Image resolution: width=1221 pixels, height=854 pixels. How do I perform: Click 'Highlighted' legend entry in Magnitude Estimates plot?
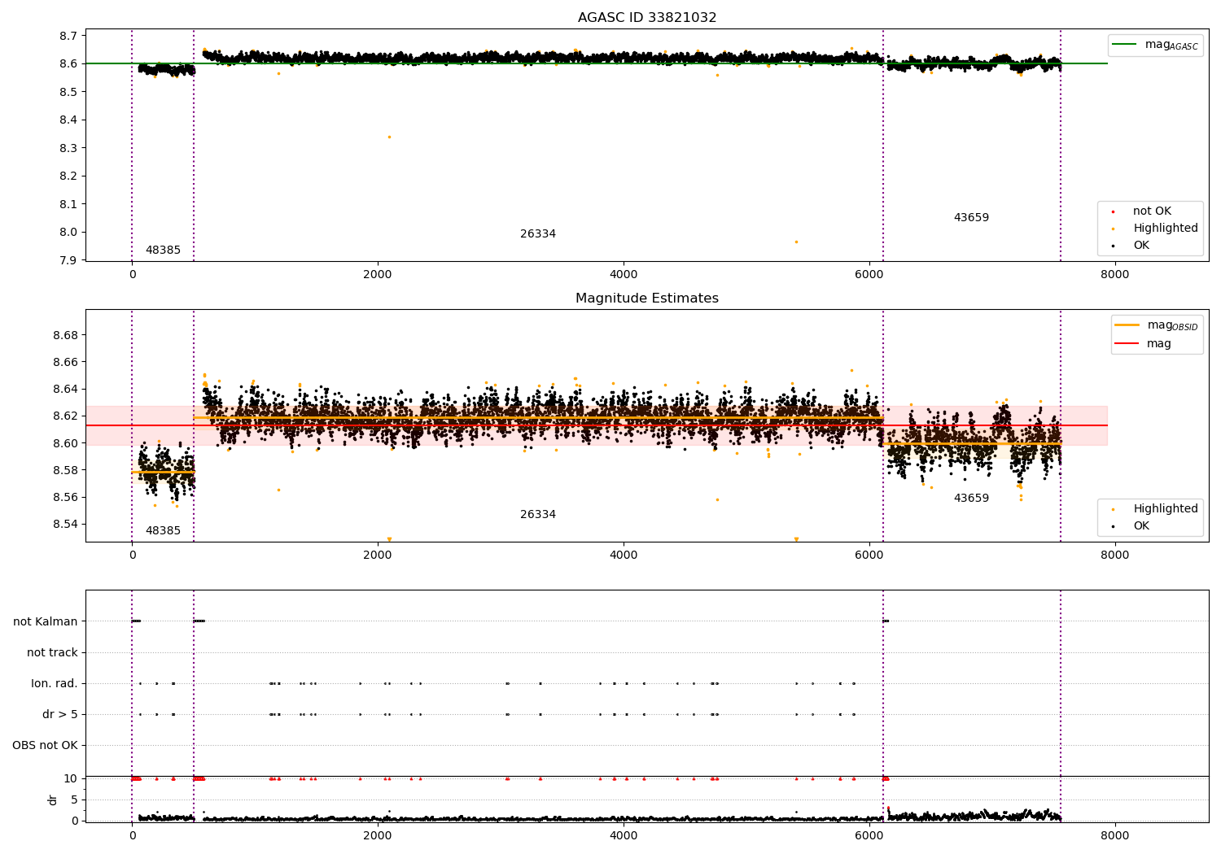coord(1155,509)
